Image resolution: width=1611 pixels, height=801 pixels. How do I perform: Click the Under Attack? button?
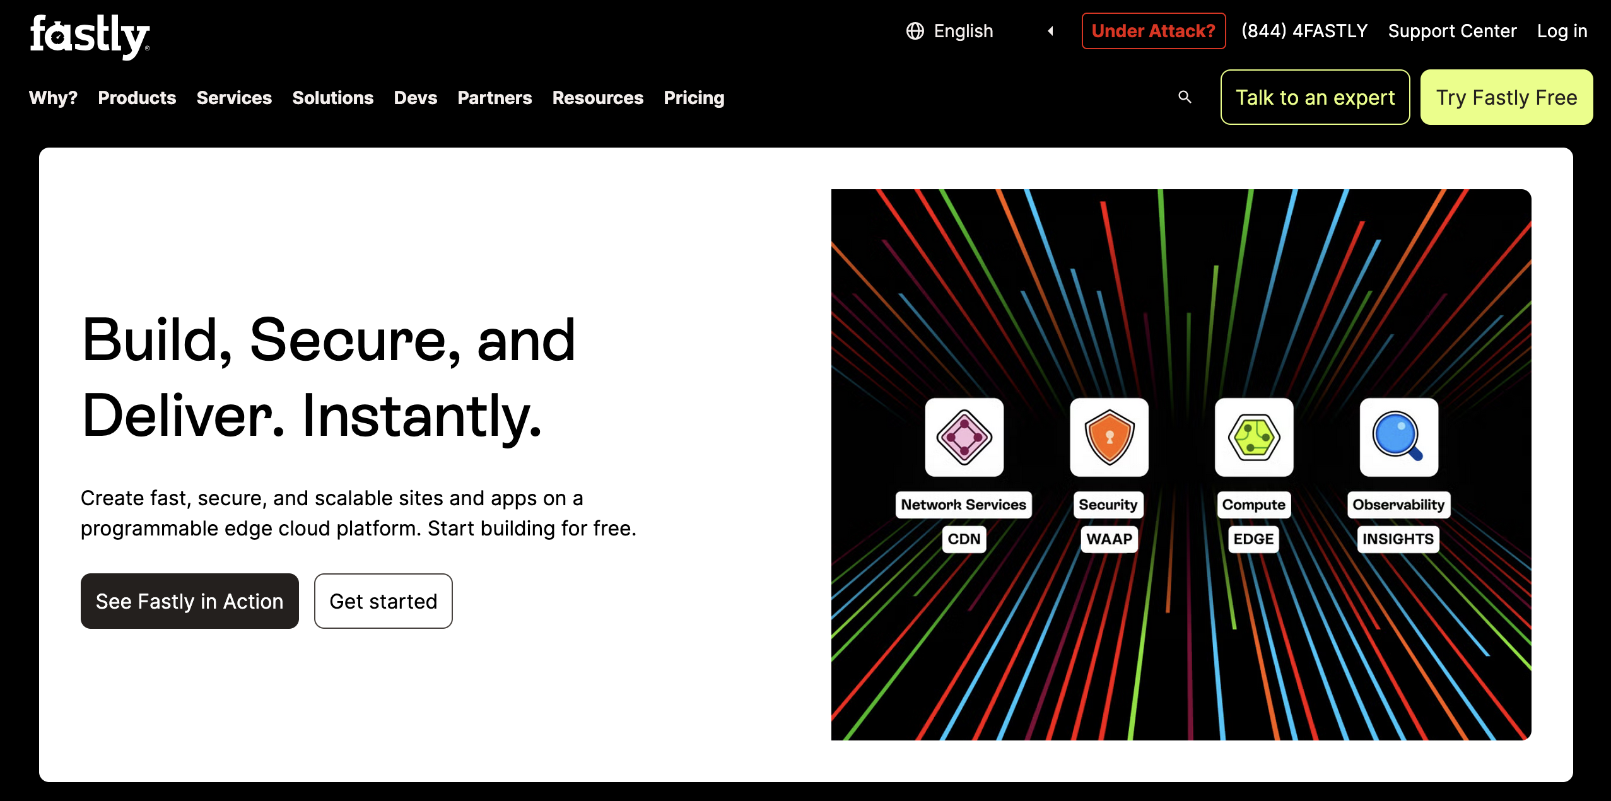tap(1154, 31)
